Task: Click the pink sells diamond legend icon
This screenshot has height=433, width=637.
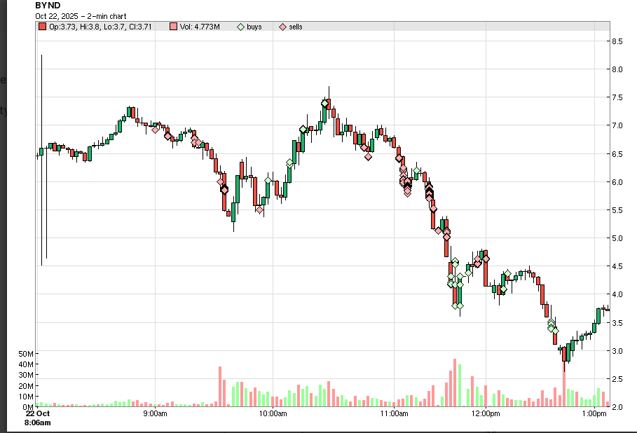Action: click(282, 27)
